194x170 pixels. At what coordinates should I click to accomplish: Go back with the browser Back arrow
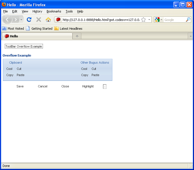(x=7, y=20)
